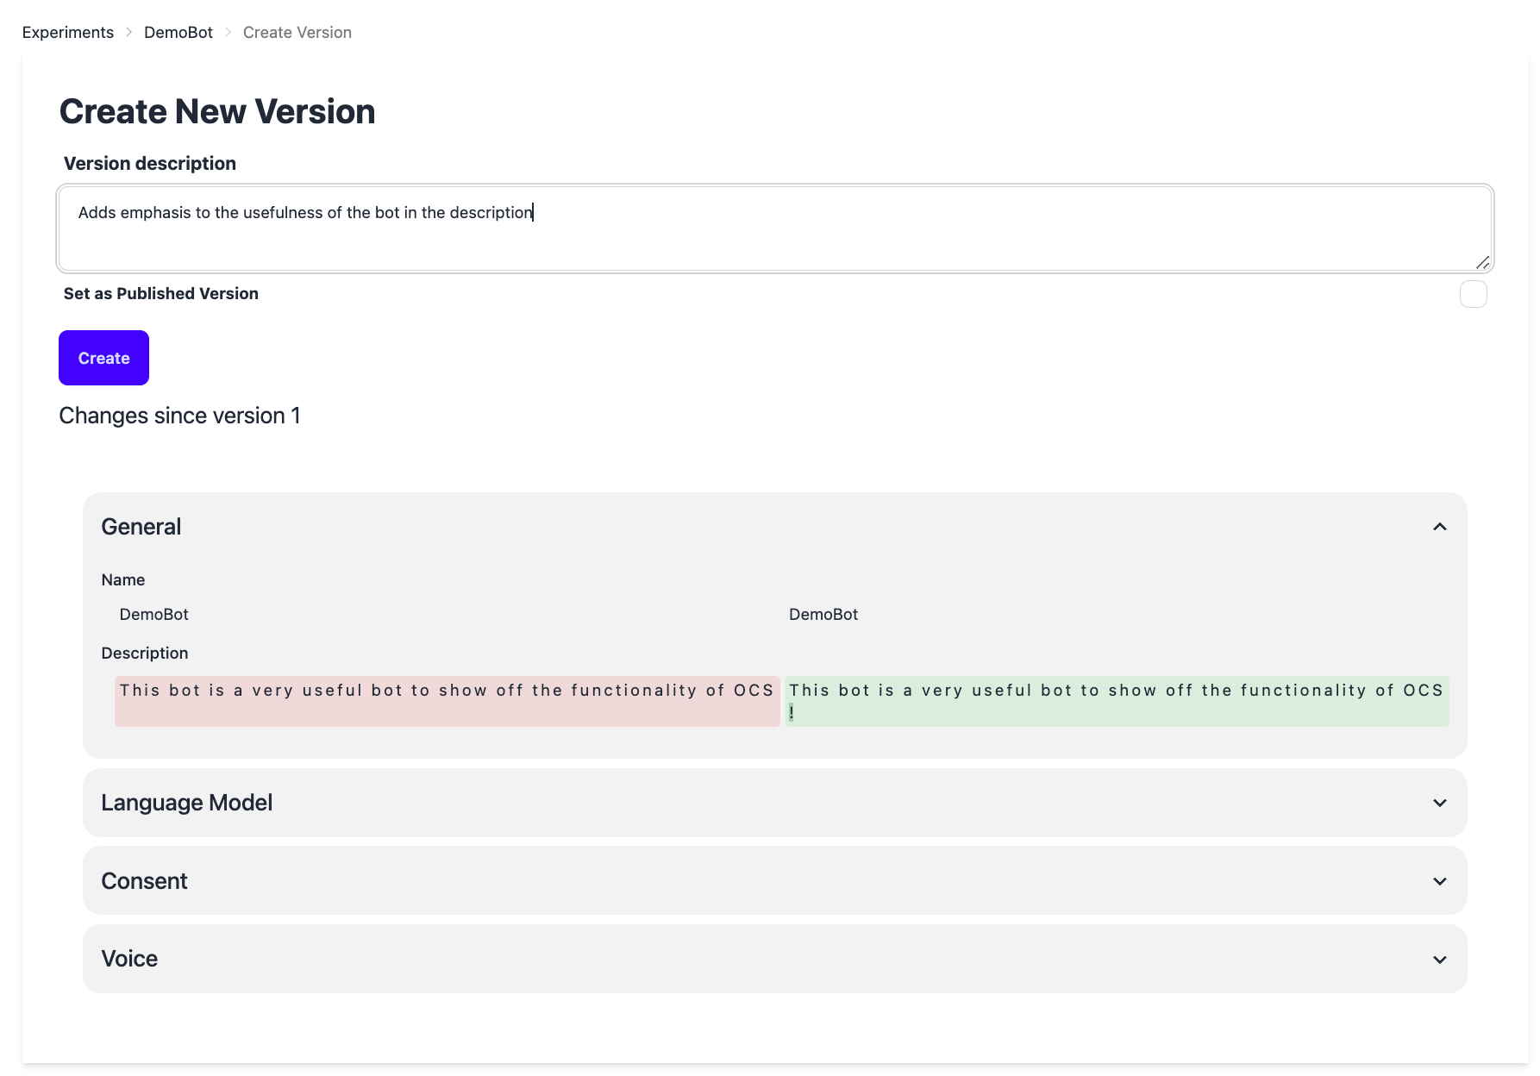Viewport: 1540px width, 1076px height.
Task: Click the General section header
Action: click(774, 527)
